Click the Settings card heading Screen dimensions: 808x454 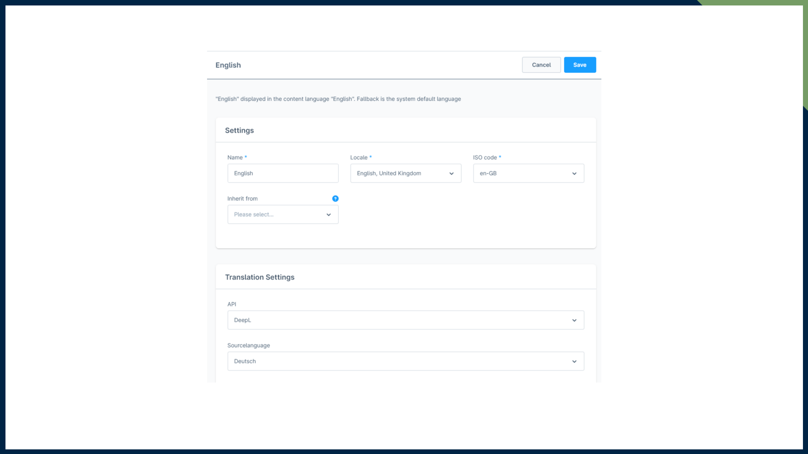tap(239, 130)
